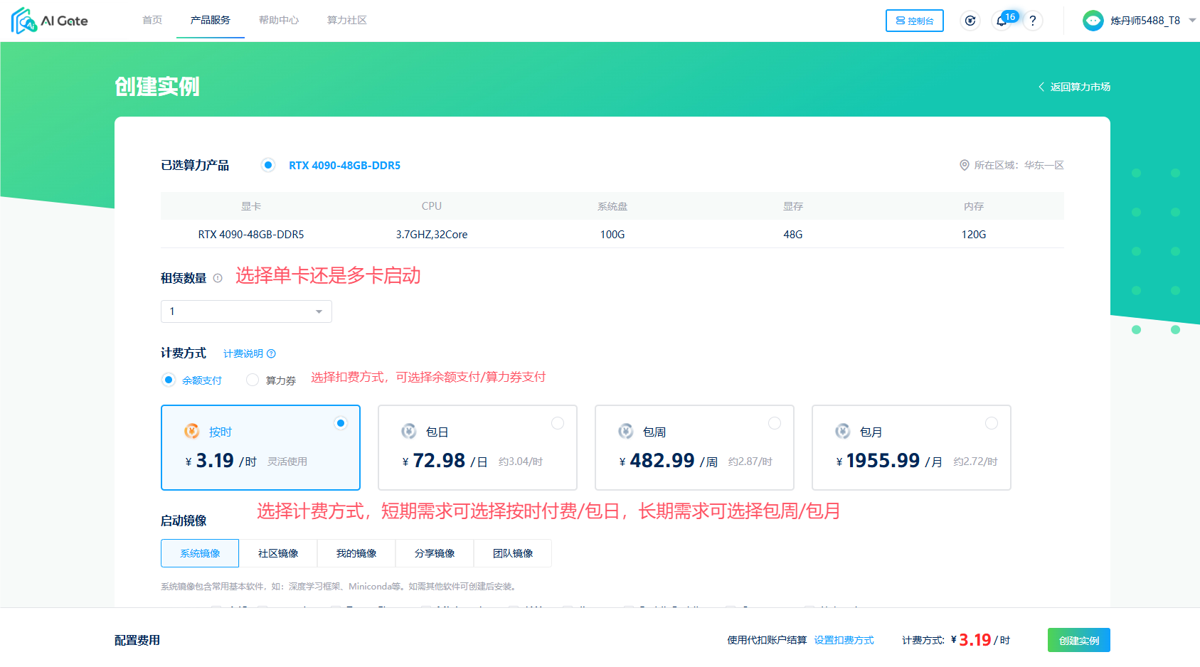Image resolution: width=1200 pixels, height=667 pixels.
Task: Switch to the 我的镜像 tab
Action: [x=356, y=553]
